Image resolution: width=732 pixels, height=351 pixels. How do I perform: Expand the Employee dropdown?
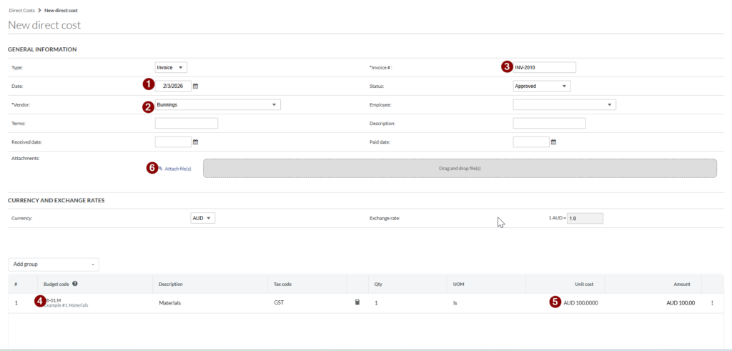click(x=564, y=104)
